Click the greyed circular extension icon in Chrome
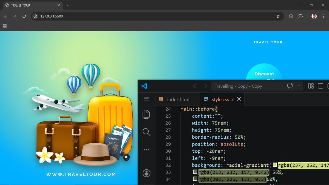The height and width of the screenshot is (185, 329). [291, 16]
